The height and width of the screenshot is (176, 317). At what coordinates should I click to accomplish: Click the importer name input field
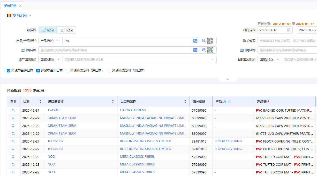[115, 50]
